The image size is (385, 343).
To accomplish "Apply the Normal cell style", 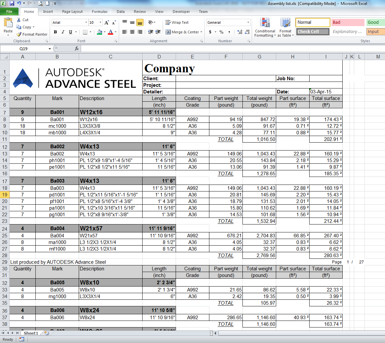I will pos(313,22).
